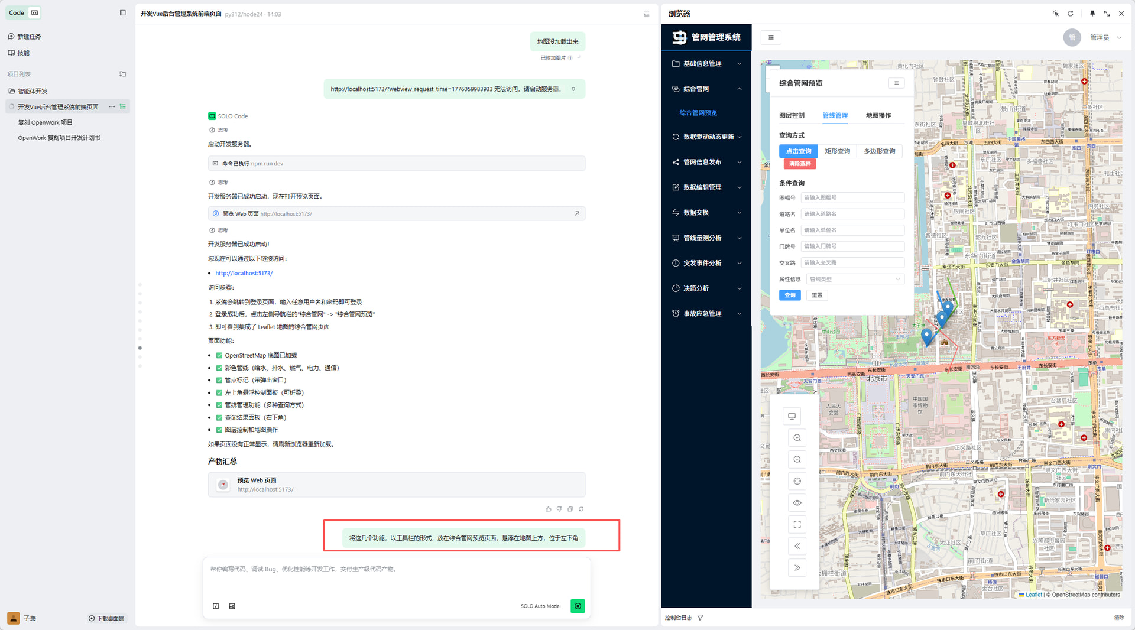Select 矩形查询 query mode
The height and width of the screenshot is (630, 1135).
pos(837,151)
